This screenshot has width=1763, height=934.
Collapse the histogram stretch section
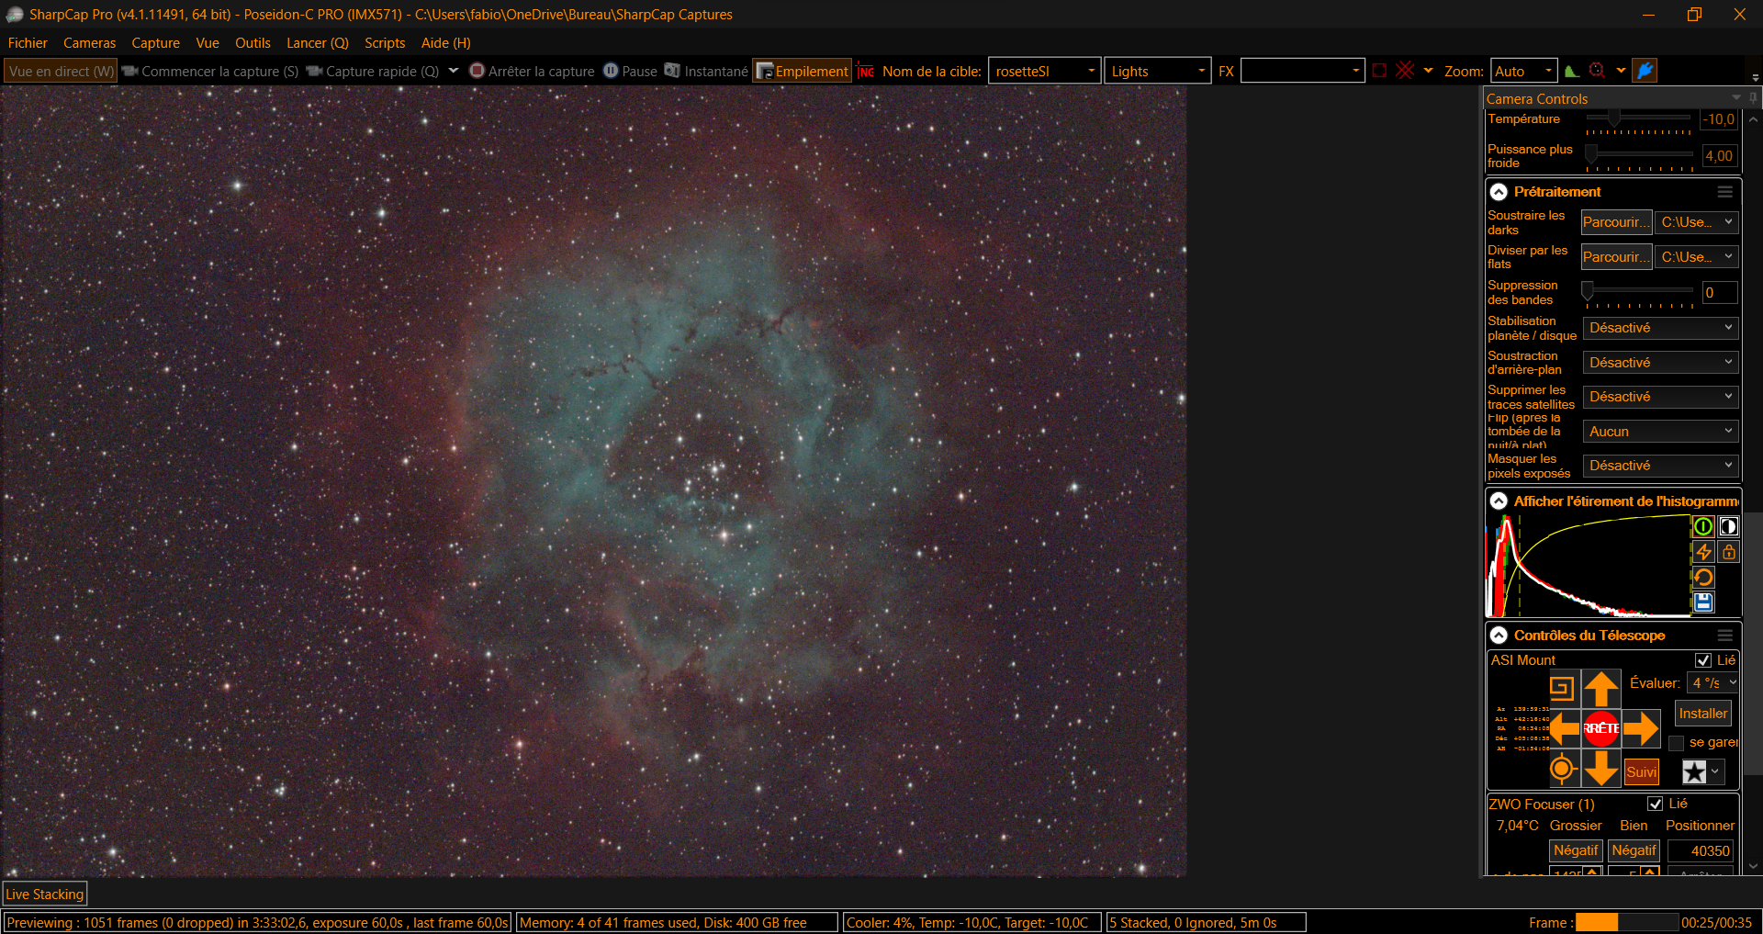point(1499,501)
